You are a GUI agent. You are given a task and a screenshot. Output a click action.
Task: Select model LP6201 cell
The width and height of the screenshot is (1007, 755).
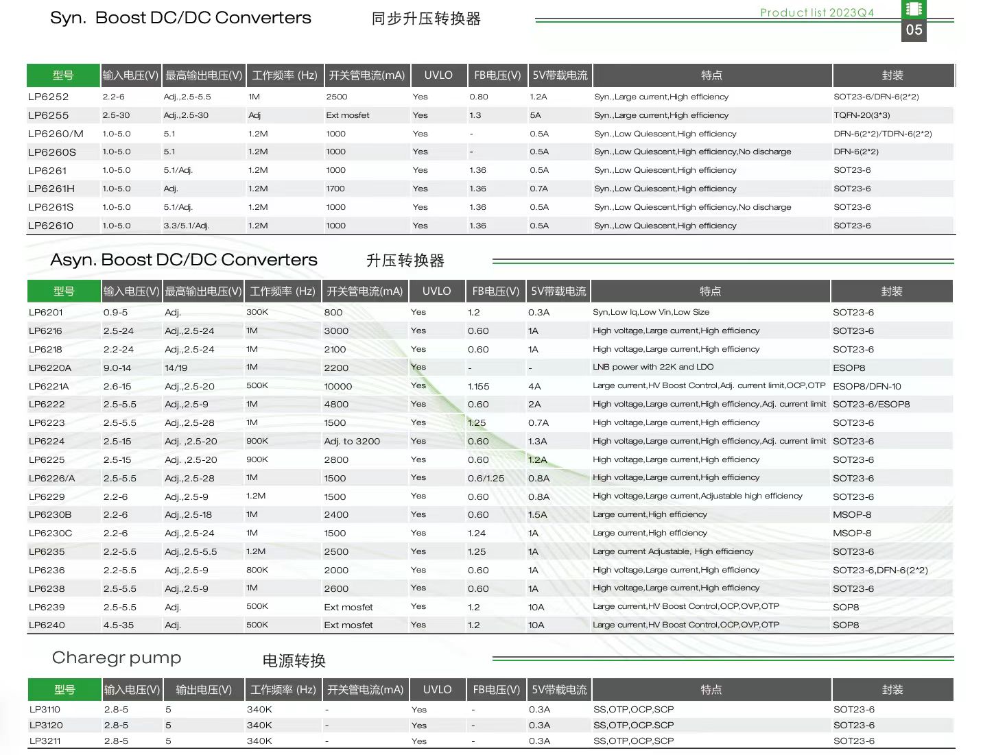coord(45,312)
